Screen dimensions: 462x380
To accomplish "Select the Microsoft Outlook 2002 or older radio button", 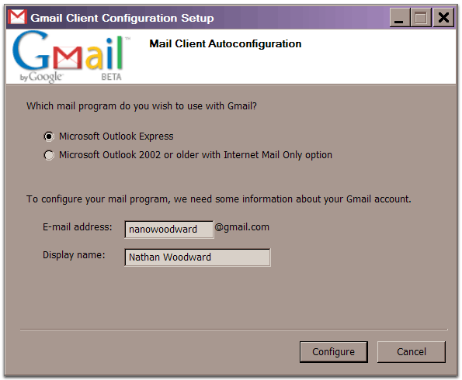I will coord(49,155).
